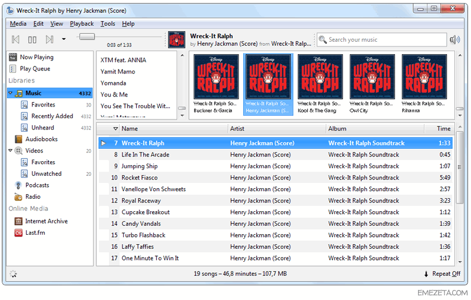Screen dimensions: 471x300
Task: Select Rihanna album cover
Action: (424, 77)
